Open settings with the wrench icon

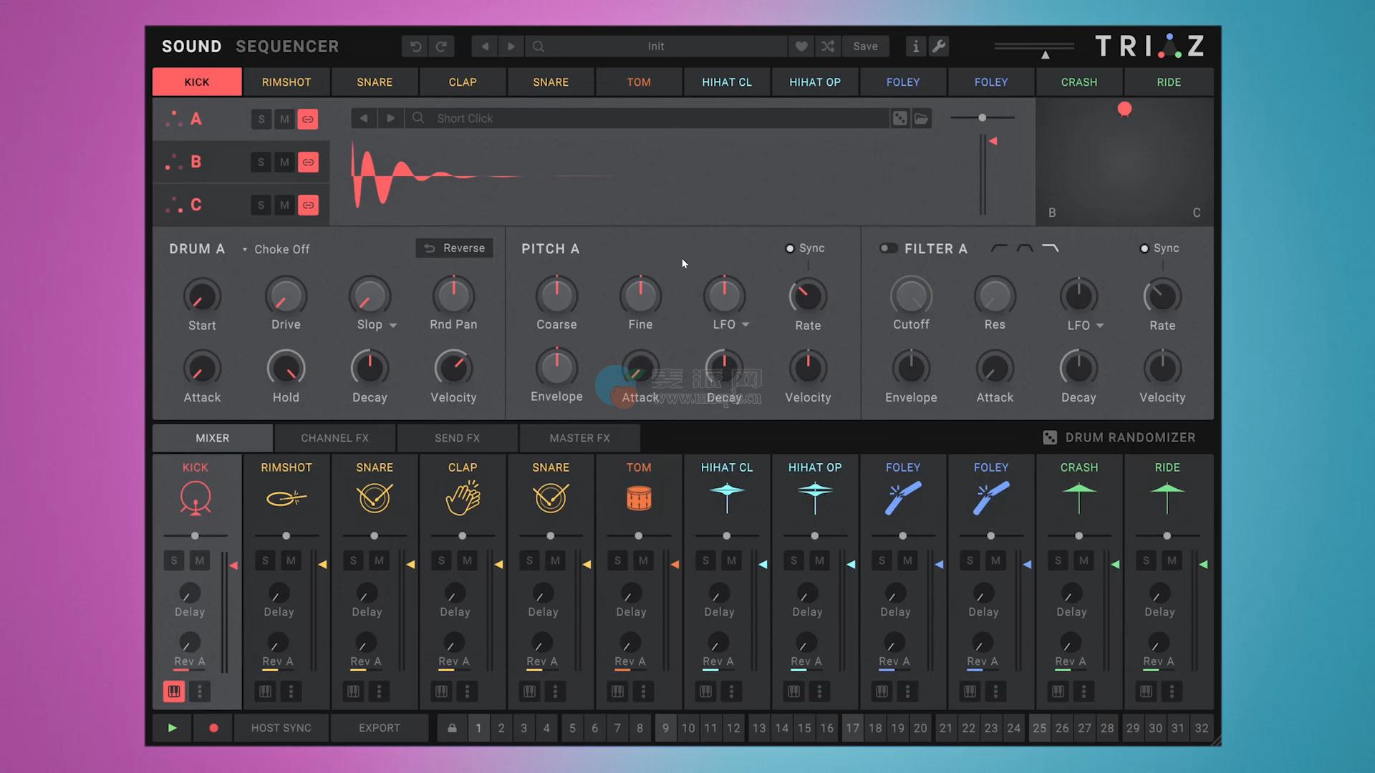[x=939, y=47]
